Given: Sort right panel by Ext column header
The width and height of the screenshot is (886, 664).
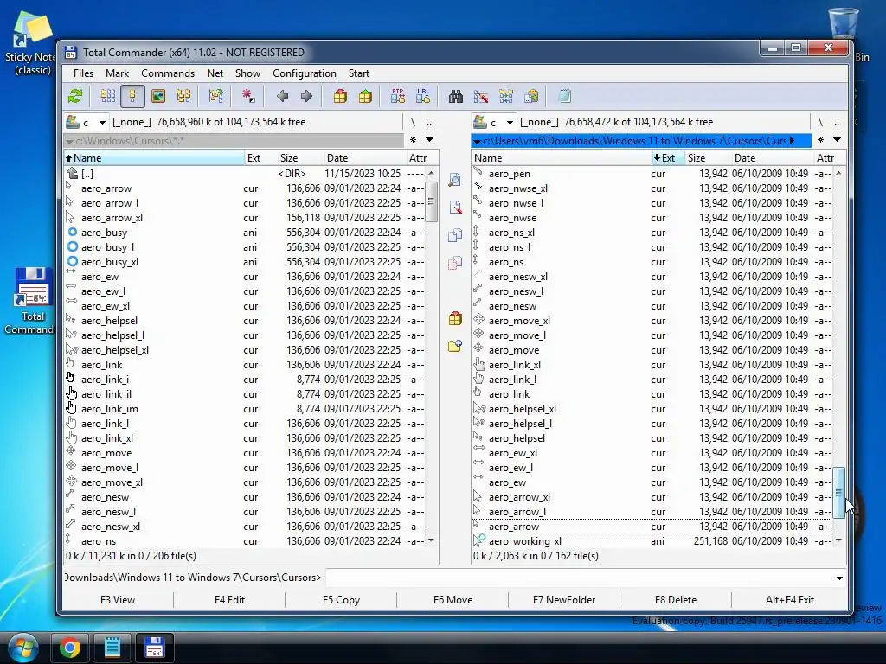Looking at the screenshot, I should pos(667,158).
